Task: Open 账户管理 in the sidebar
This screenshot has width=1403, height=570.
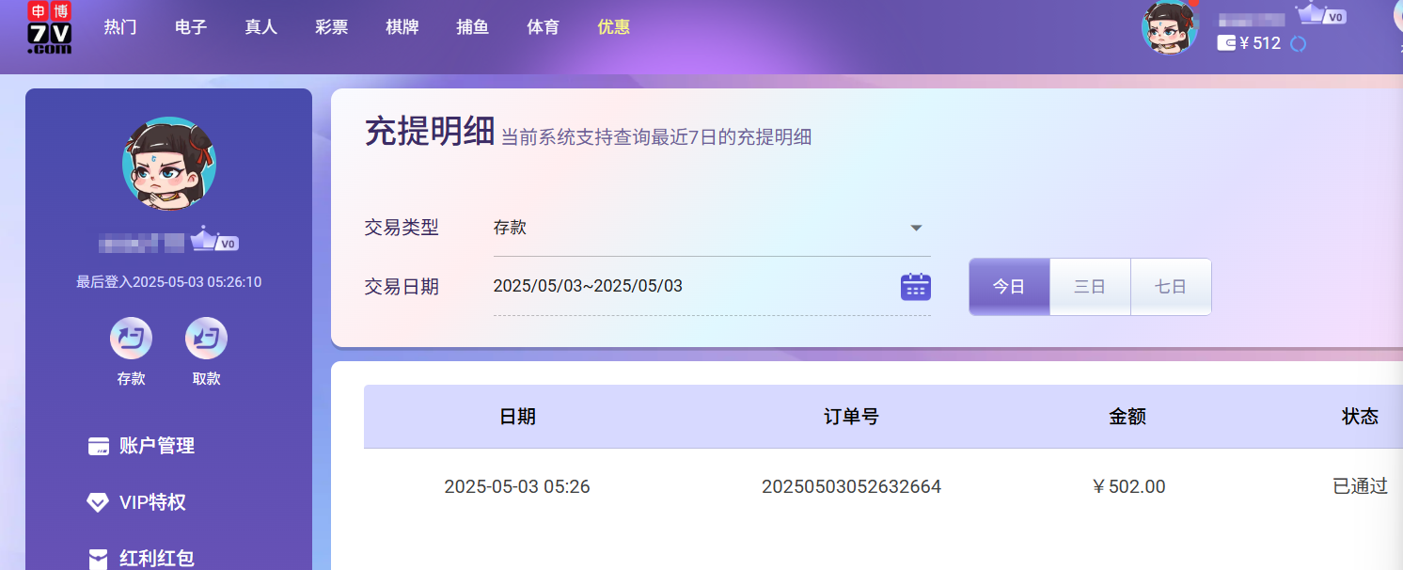Action: 156,446
